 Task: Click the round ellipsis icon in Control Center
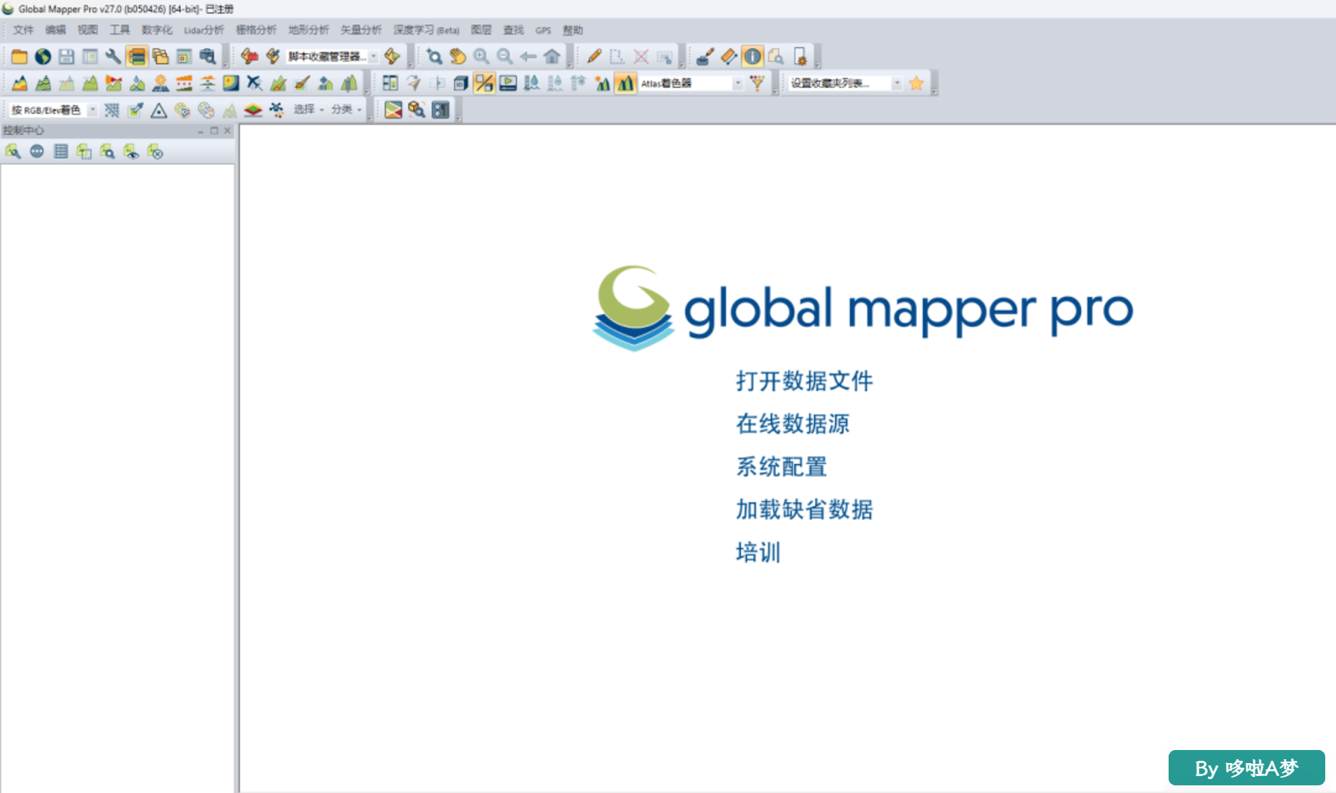[x=37, y=152]
